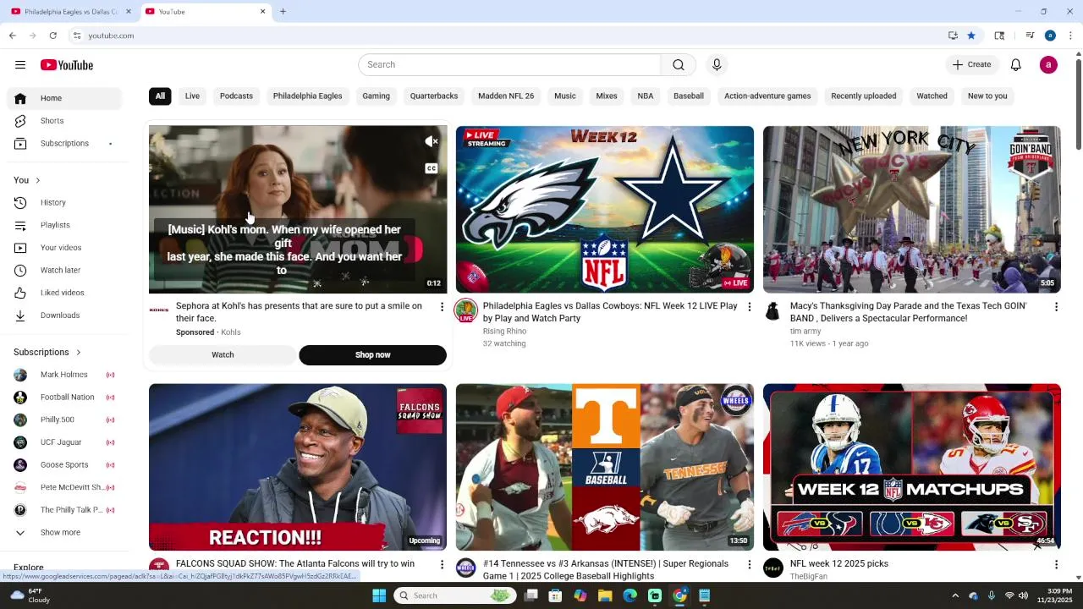The height and width of the screenshot is (609, 1083).
Task: Start voice search with the microphone
Action: (x=717, y=65)
